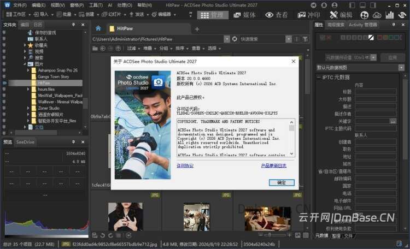Select the blue color label swatch
The width and height of the screenshot is (410, 249).
click(x=397, y=37)
